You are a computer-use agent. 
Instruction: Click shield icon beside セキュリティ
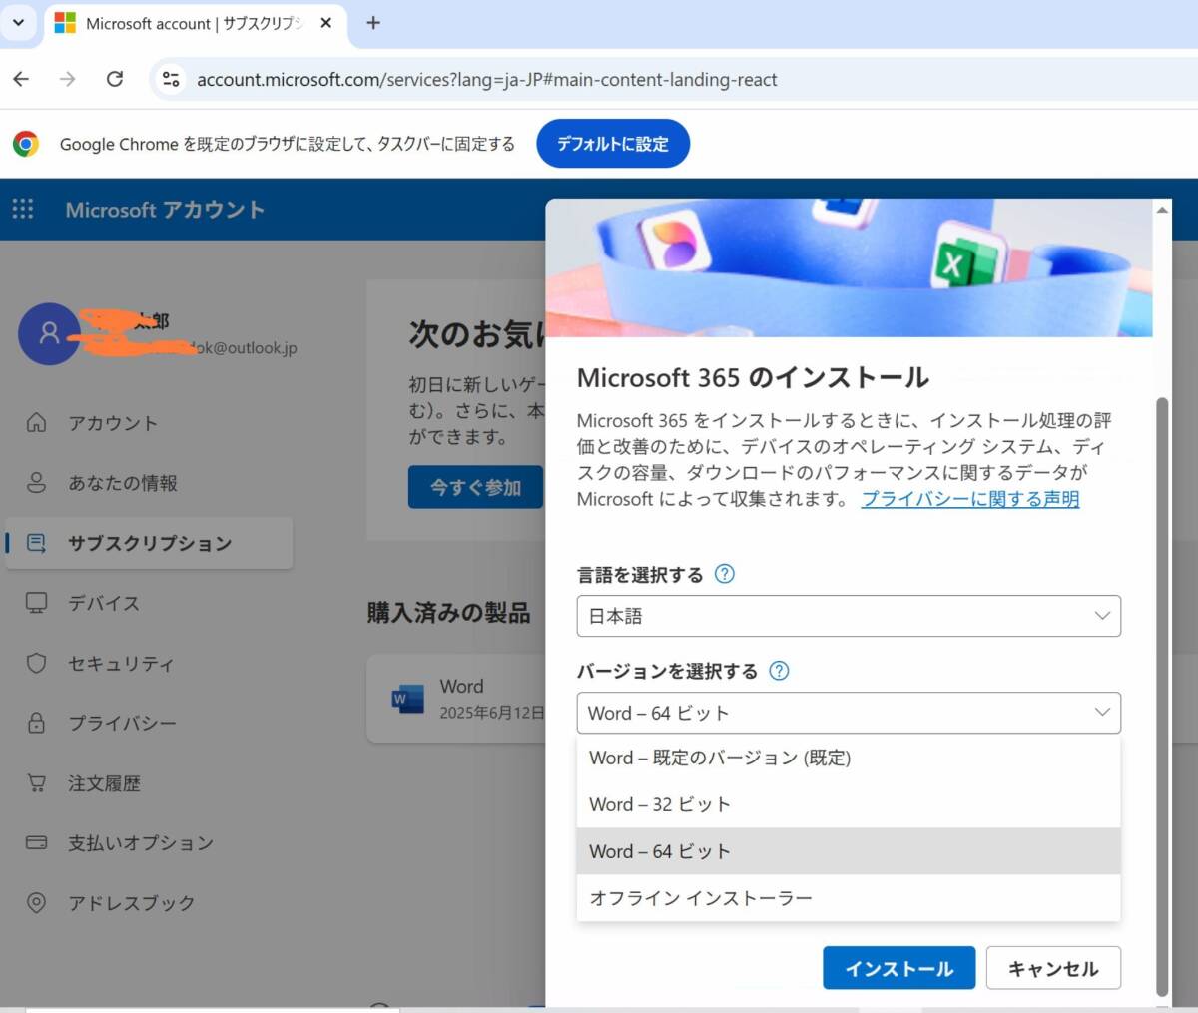[36, 663]
